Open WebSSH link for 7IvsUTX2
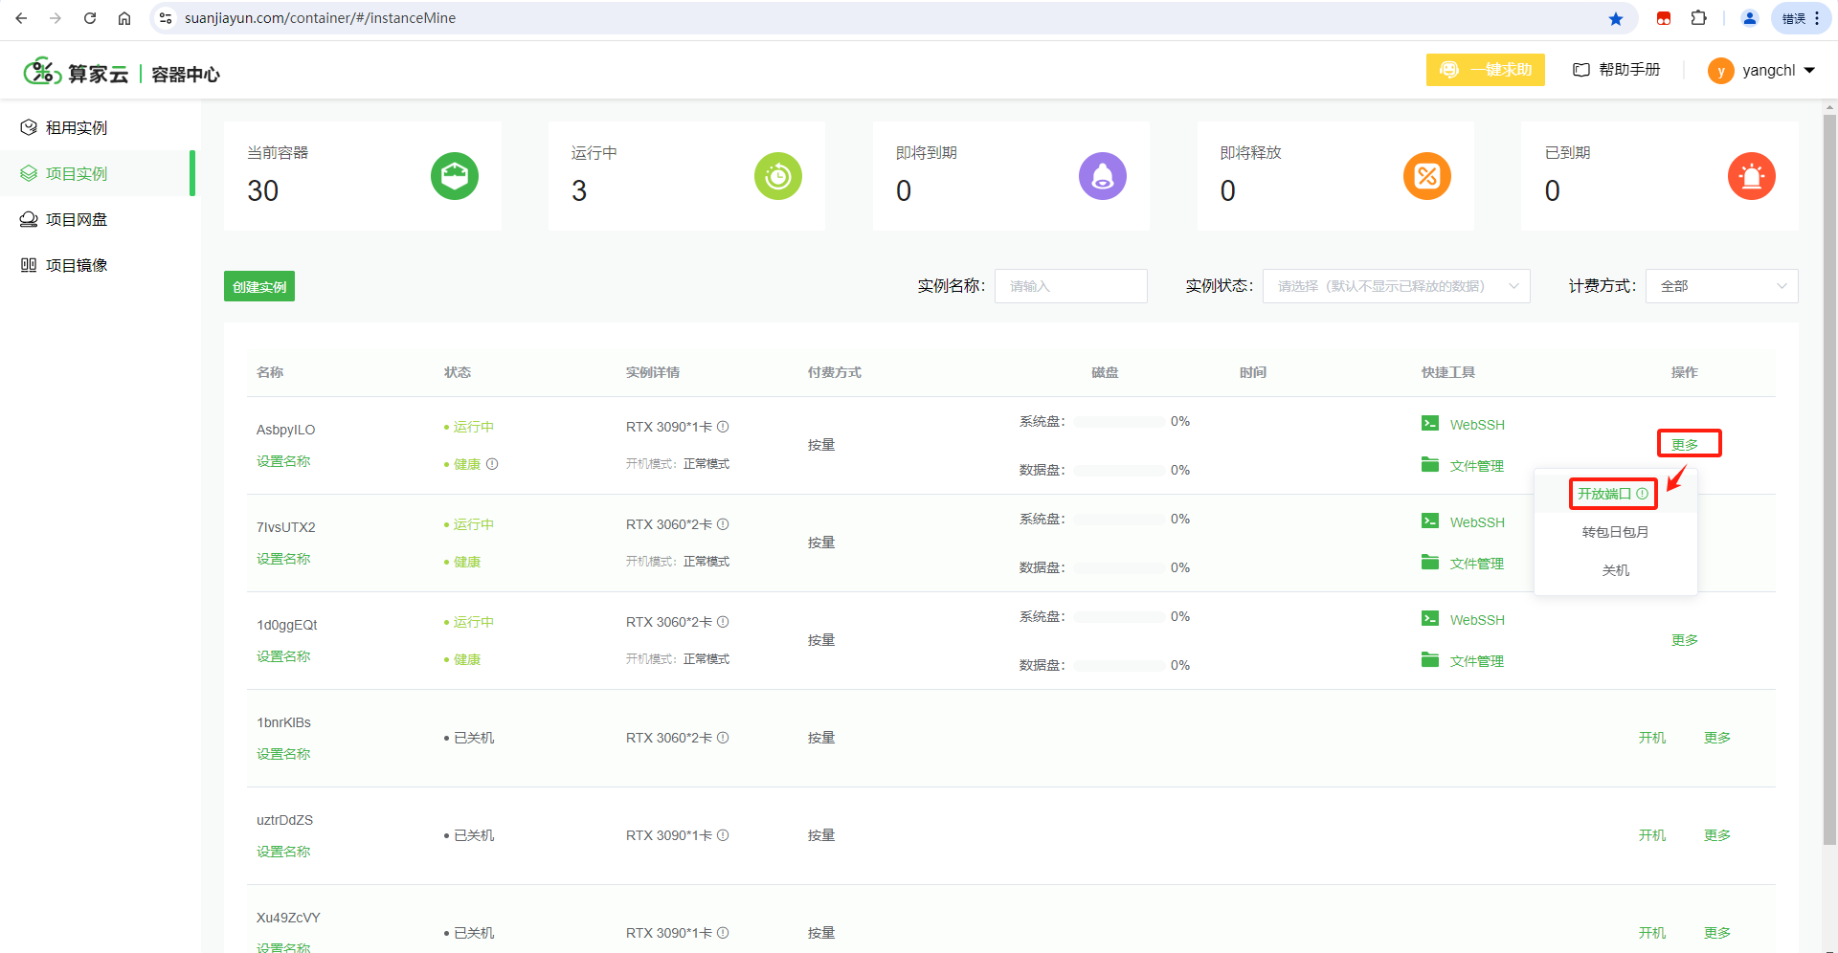This screenshot has width=1838, height=953. 1477,522
